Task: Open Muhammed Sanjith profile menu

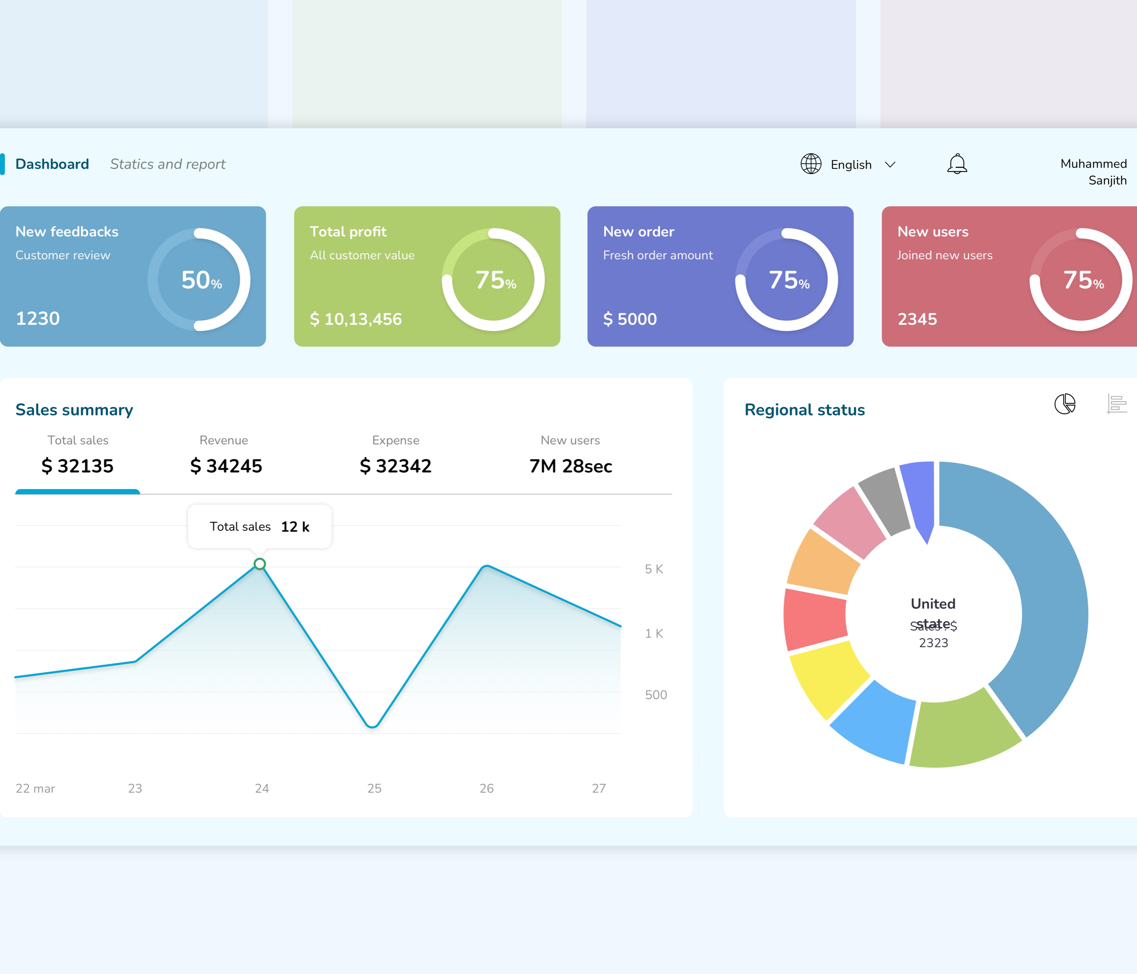Action: point(1093,172)
